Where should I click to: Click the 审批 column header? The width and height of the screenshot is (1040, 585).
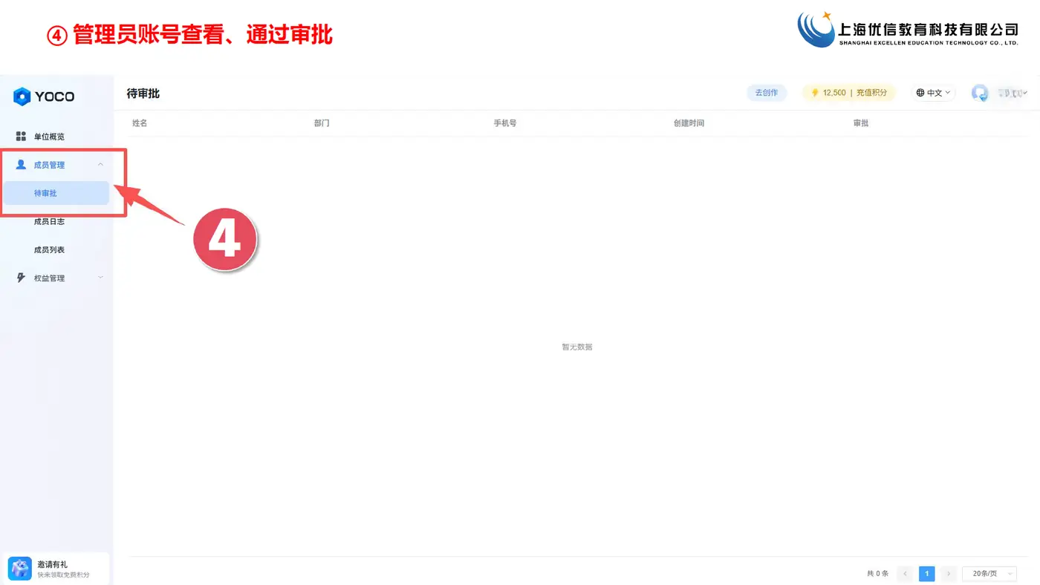point(861,123)
